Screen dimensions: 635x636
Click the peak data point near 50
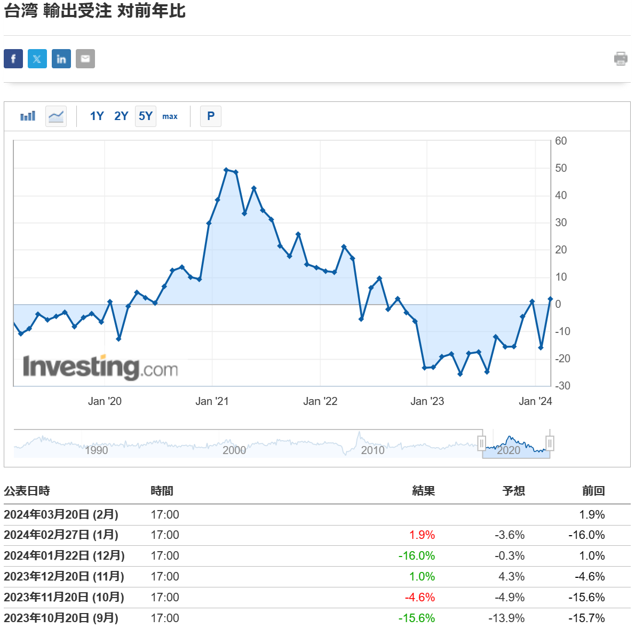226,170
